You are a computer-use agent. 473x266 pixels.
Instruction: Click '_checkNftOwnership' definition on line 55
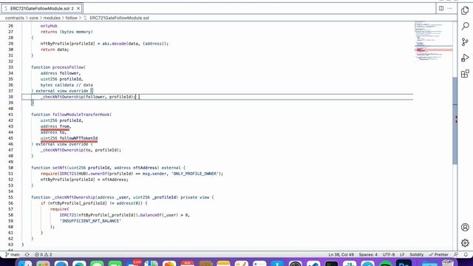[74, 197]
